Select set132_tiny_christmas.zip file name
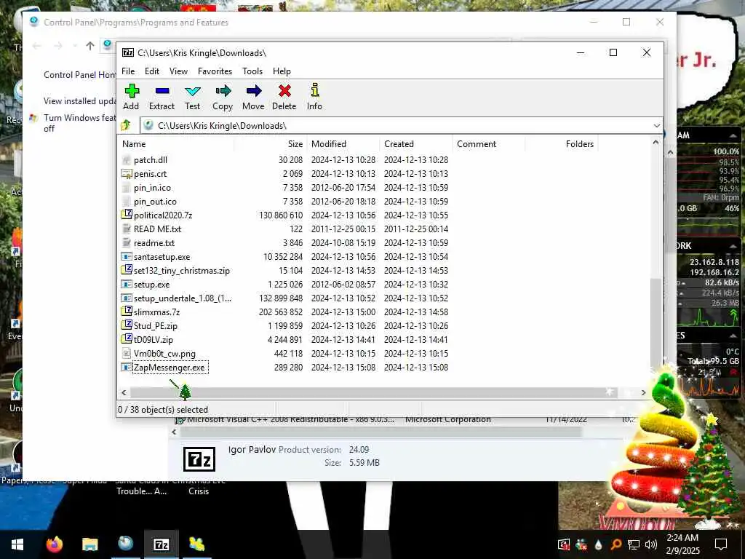Screen dimensions: 745x559 tap(181, 271)
